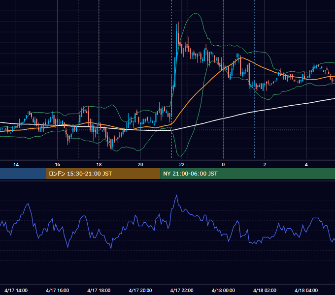Click the 4 hour label on price chart axis

[x=306, y=165]
